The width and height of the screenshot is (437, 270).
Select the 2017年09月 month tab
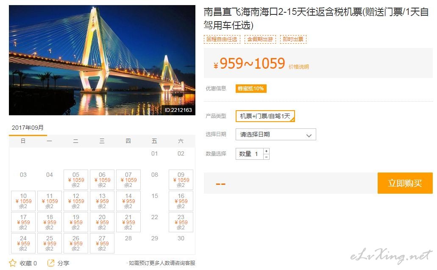[28, 128]
